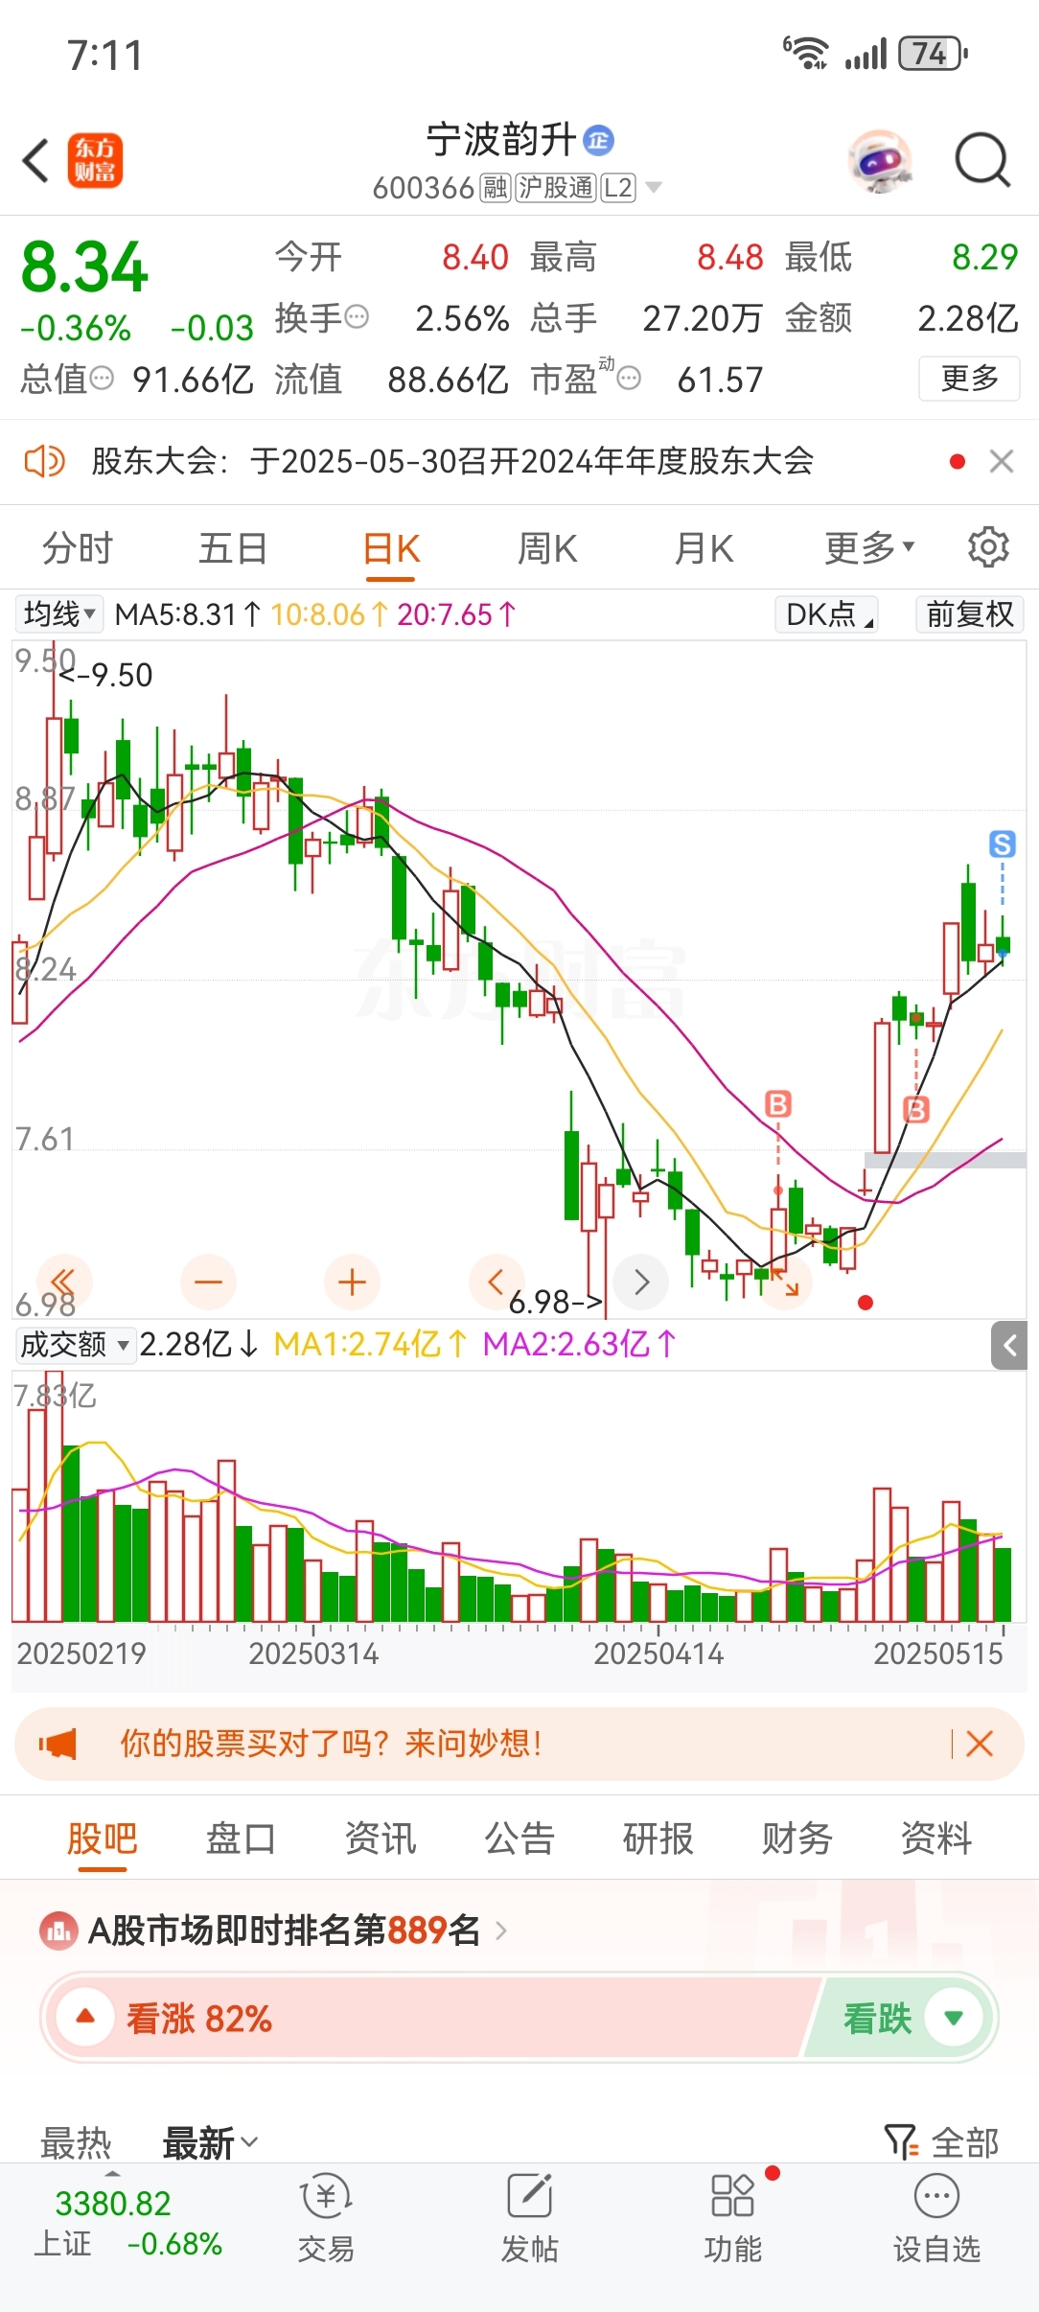Viewport: 1039px width, 2312px height.
Task: Tap the lower red B buy marker
Action: [x=916, y=1109]
